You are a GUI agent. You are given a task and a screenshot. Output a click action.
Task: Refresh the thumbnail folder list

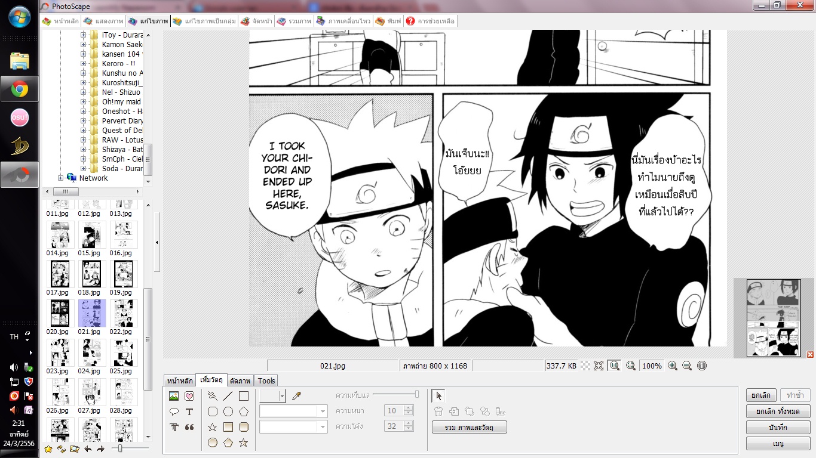[62, 449]
